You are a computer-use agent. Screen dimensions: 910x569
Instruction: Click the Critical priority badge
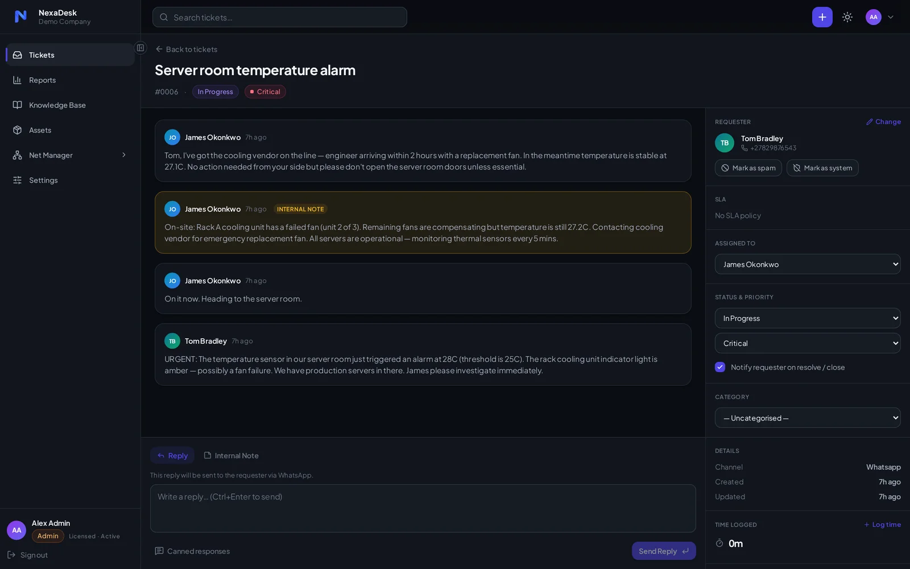[265, 92]
